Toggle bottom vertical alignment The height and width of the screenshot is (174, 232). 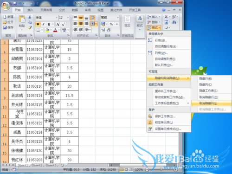point(86,18)
